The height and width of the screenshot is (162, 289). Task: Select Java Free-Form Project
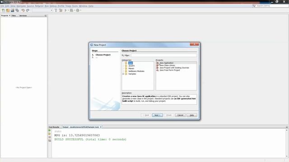[x=170, y=70]
